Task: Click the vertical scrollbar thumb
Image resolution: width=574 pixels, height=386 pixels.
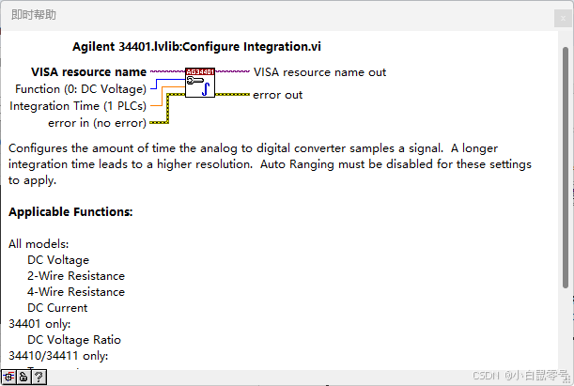Action: click(x=566, y=168)
